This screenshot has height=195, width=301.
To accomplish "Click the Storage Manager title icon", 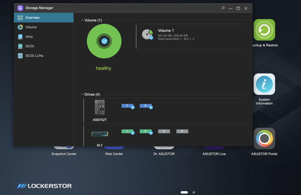I will pos(20,8).
